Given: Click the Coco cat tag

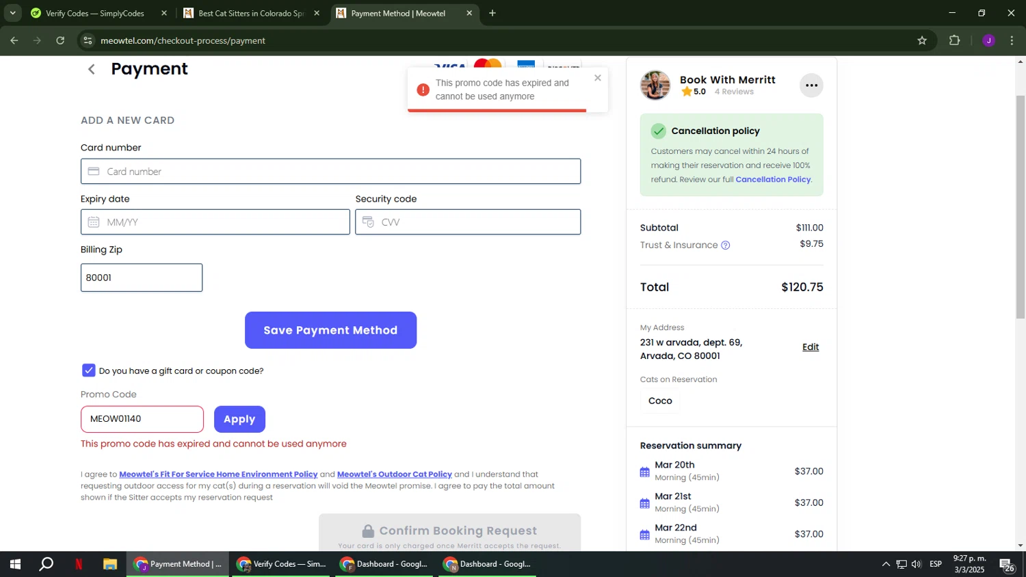Looking at the screenshot, I should 660,401.
